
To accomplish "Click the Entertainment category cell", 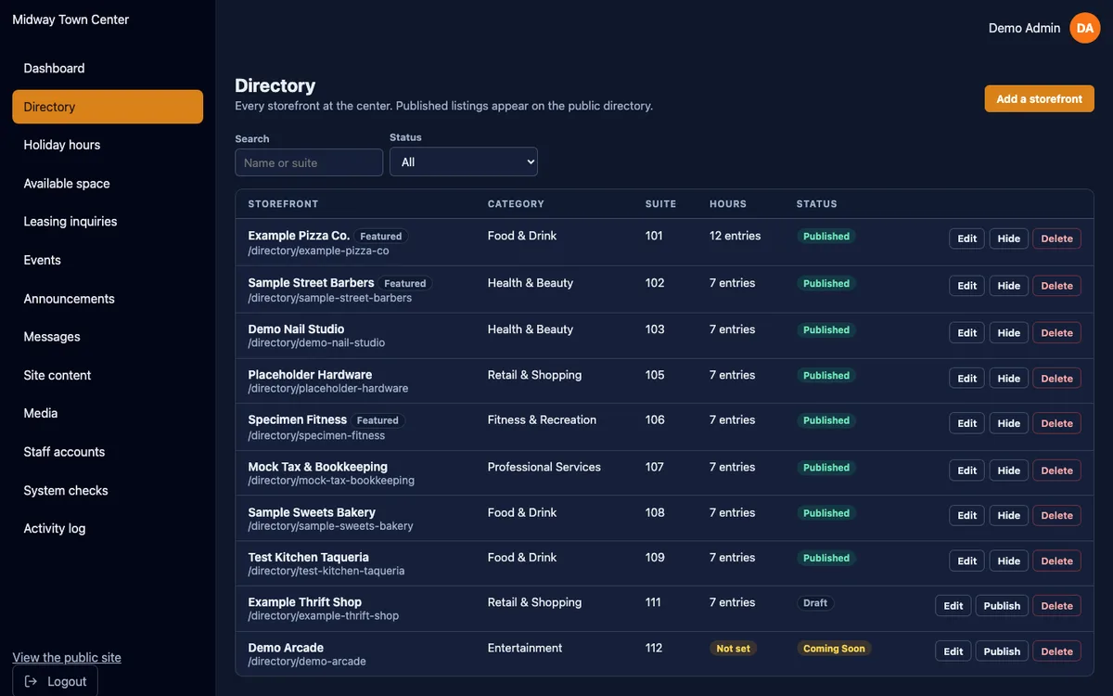I will (525, 648).
